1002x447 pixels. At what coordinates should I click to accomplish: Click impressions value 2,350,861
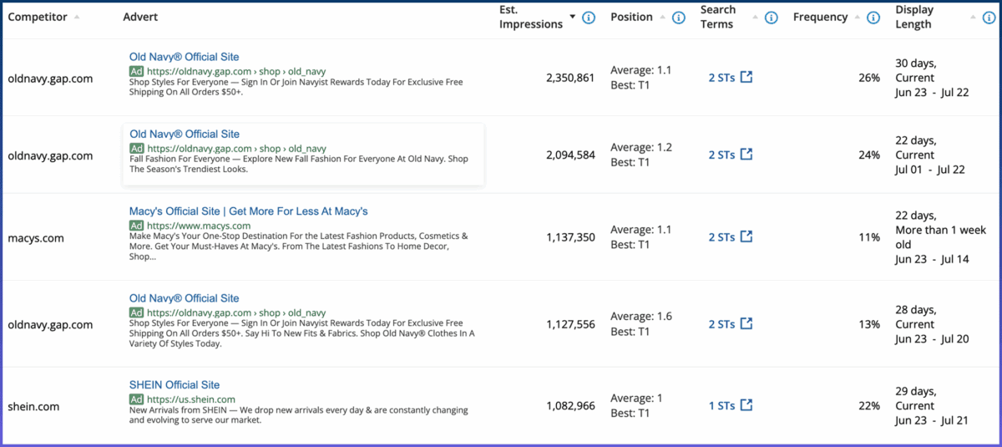(570, 78)
